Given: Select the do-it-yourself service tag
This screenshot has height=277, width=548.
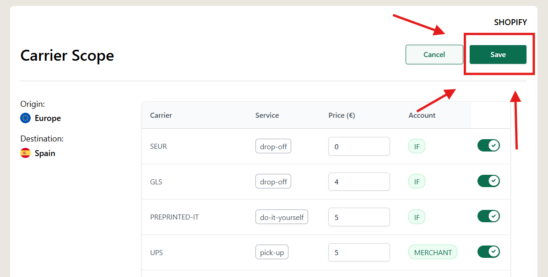Looking at the screenshot, I should tap(282, 217).
